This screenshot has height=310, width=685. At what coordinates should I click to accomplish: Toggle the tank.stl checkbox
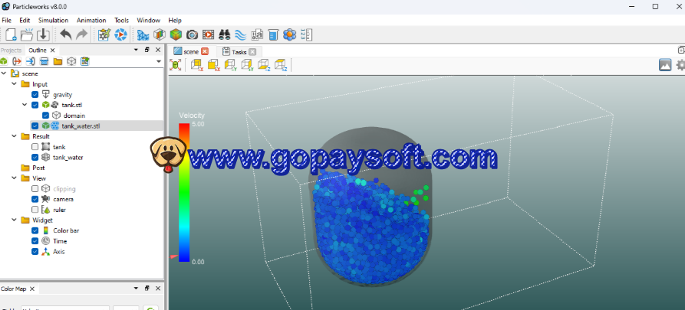coord(35,105)
